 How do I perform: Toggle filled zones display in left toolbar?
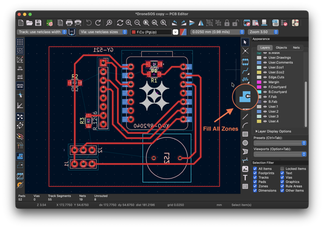[x=20, y=157]
